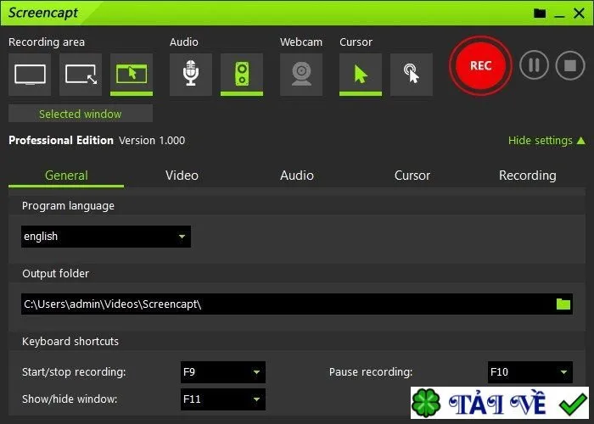The width and height of the screenshot is (594, 424).
Task: Toggle microphone audio recording
Action: pyautogui.click(x=191, y=75)
